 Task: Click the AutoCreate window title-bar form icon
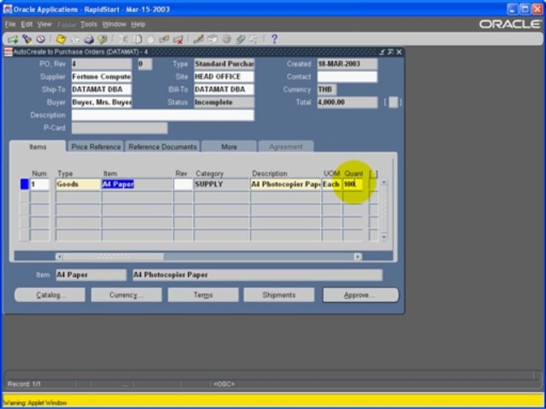click(8, 52)
